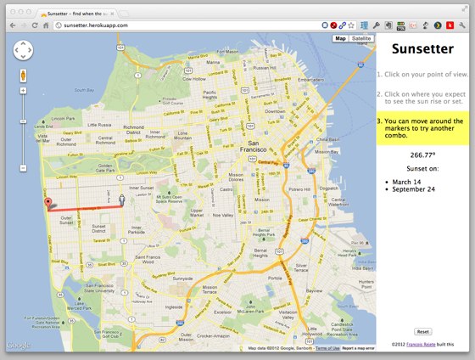
Task: Click the 'Bernal Heights' map label
Action: coord(260,253)
